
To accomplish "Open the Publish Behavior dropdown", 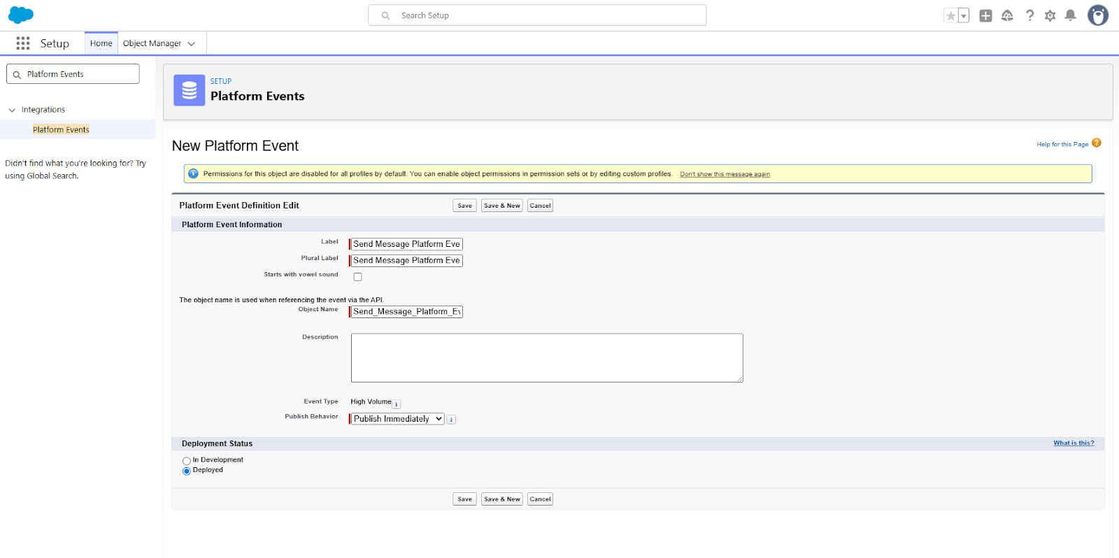I will pyautogui.click(x=397, y=419).
